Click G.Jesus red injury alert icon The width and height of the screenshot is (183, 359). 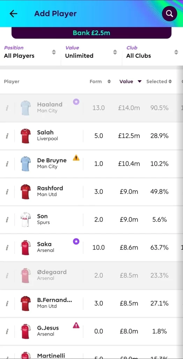76,325
